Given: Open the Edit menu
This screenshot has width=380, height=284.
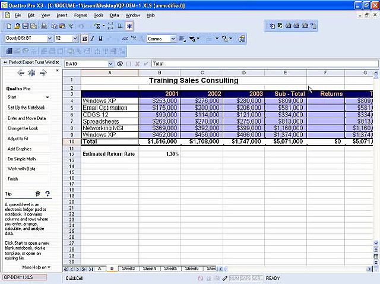Looking at the screenshot, I should pyautogui.click(x=31, y=15).
